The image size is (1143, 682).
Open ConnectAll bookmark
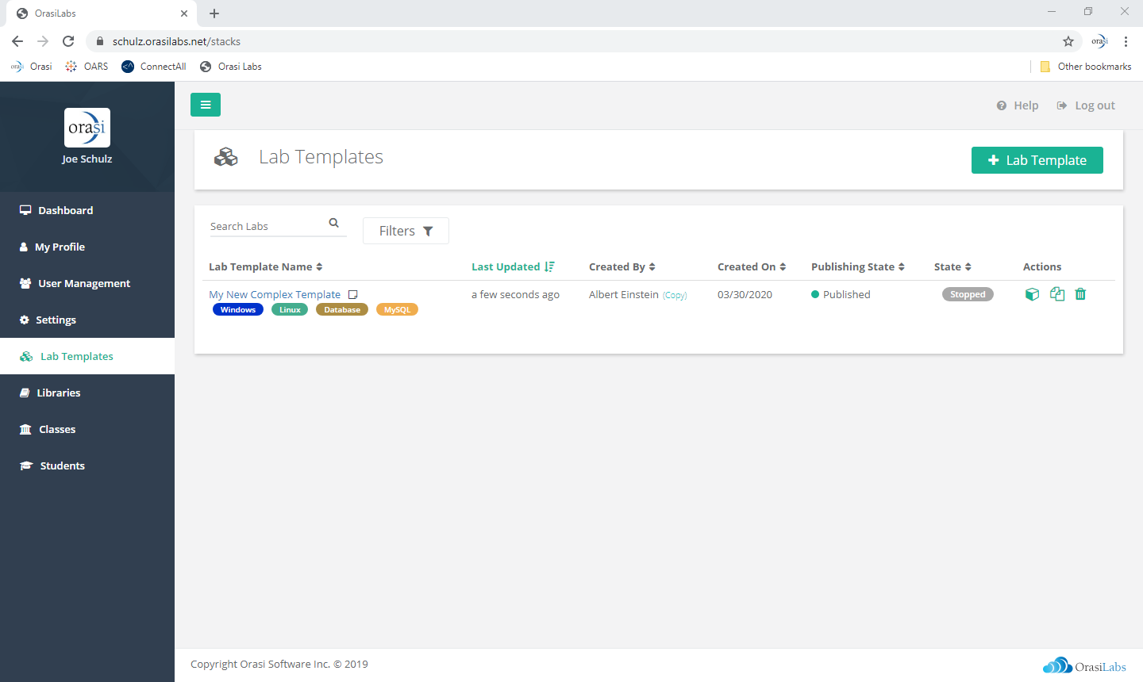(x=154, y=67)
